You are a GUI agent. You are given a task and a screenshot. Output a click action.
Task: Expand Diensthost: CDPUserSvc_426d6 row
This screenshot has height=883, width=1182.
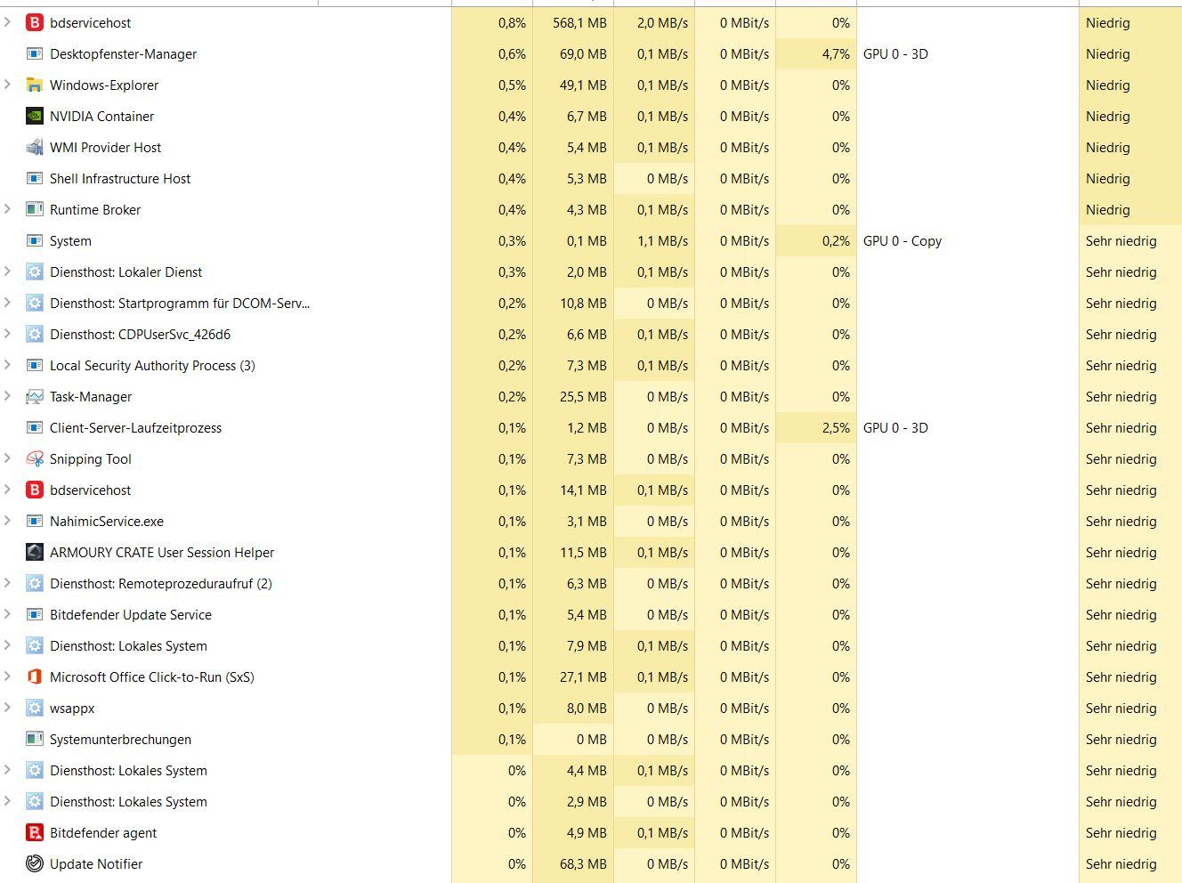click(8, 334)
